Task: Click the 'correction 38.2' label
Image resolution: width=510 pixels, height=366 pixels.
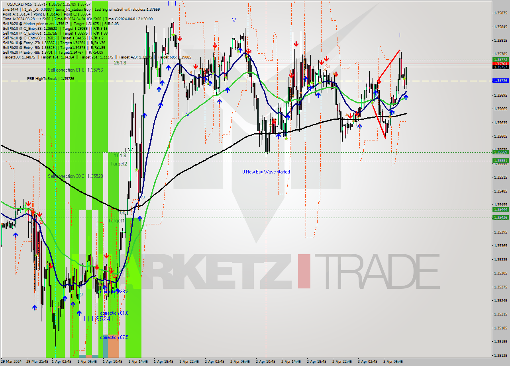Action: 114,292
